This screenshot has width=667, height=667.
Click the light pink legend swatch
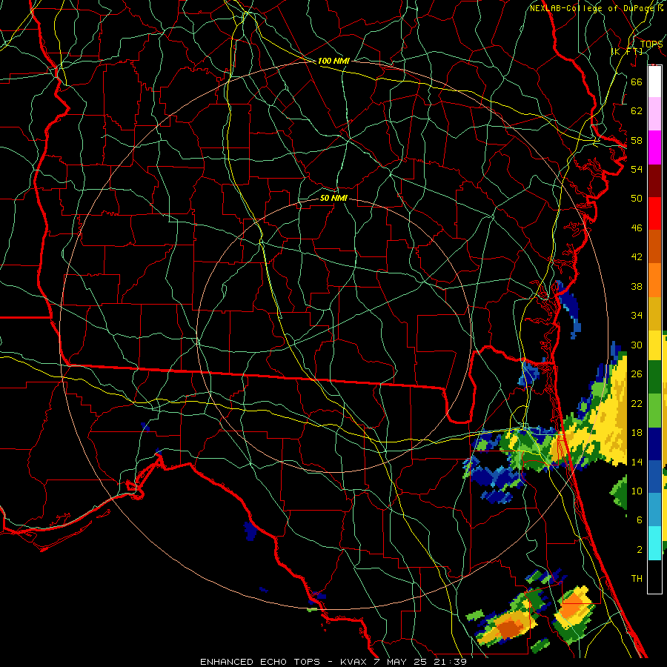tap(654, 114)
